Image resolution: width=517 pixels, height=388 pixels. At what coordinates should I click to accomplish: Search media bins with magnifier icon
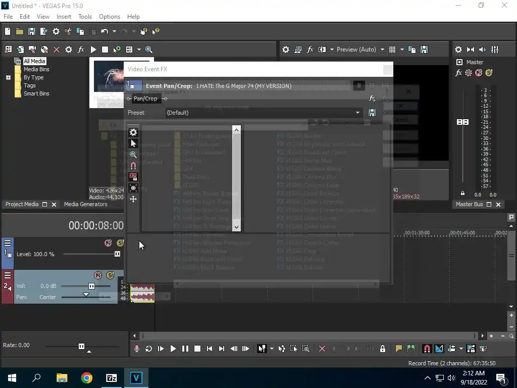click(x=149, y=50)
